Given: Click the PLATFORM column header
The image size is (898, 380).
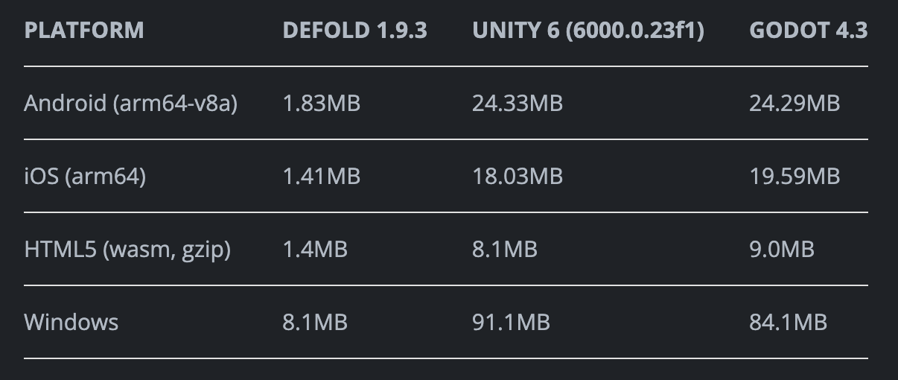Looking at the screenshot, I should 84,31.
